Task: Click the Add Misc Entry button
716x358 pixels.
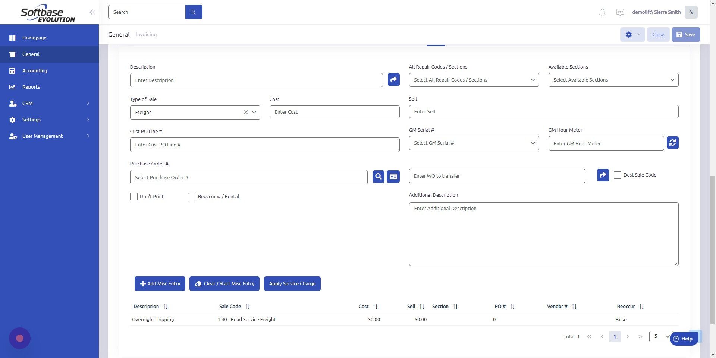Action: 160,283
